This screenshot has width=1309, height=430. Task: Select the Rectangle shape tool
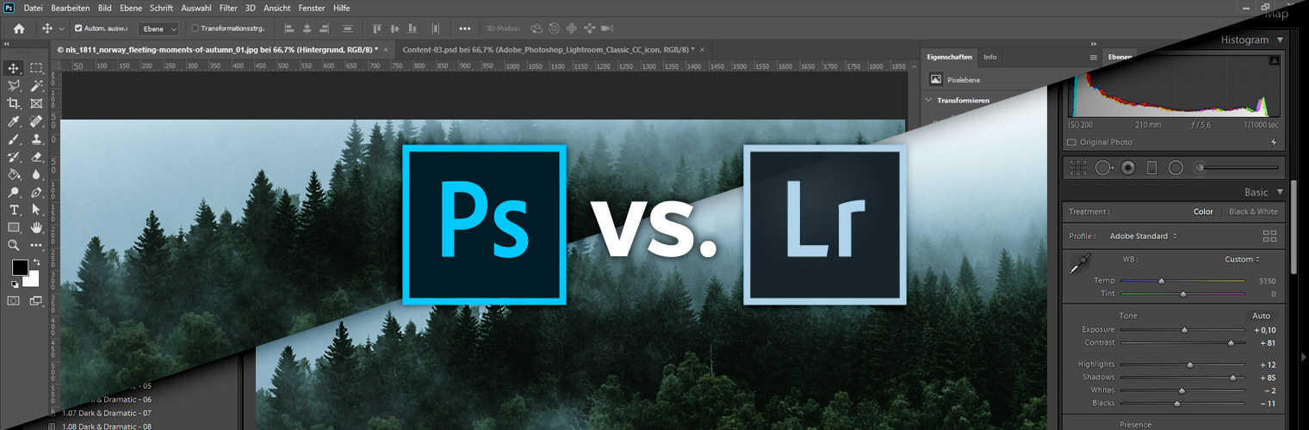[x=14, y=227]
